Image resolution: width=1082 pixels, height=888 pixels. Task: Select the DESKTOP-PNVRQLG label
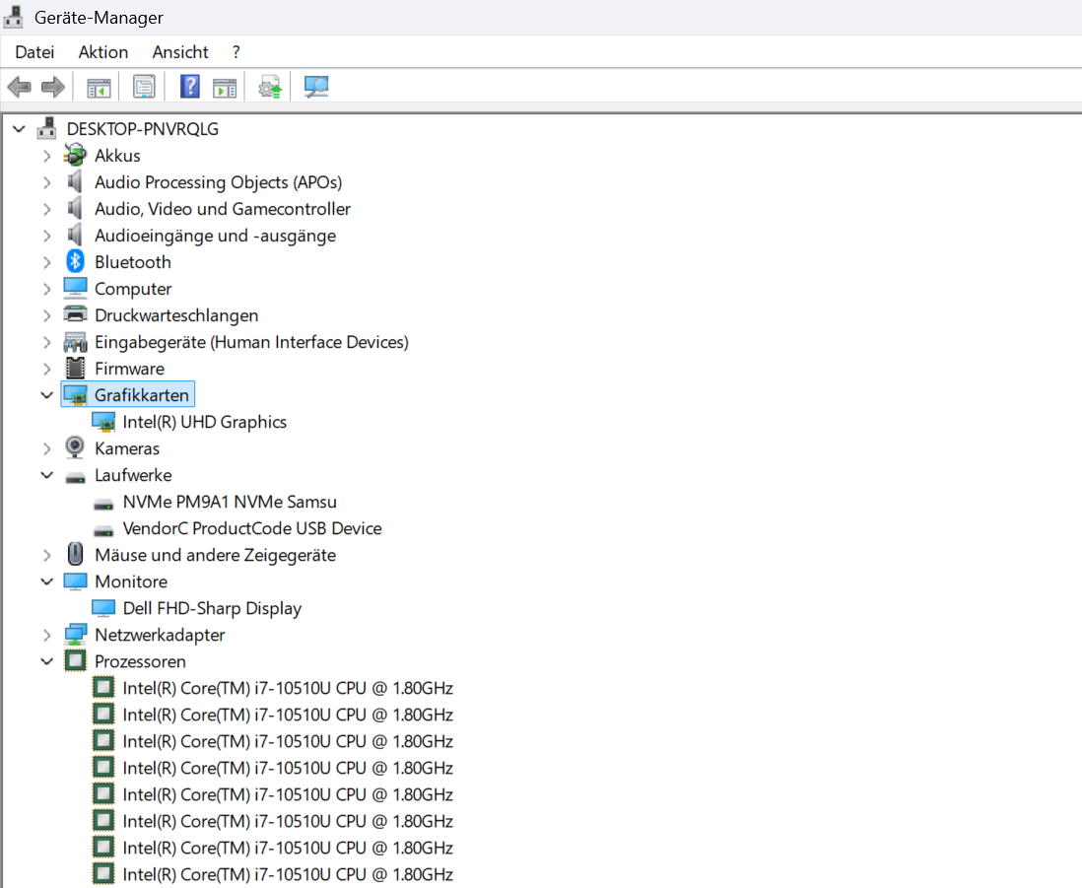coord(142,129)
